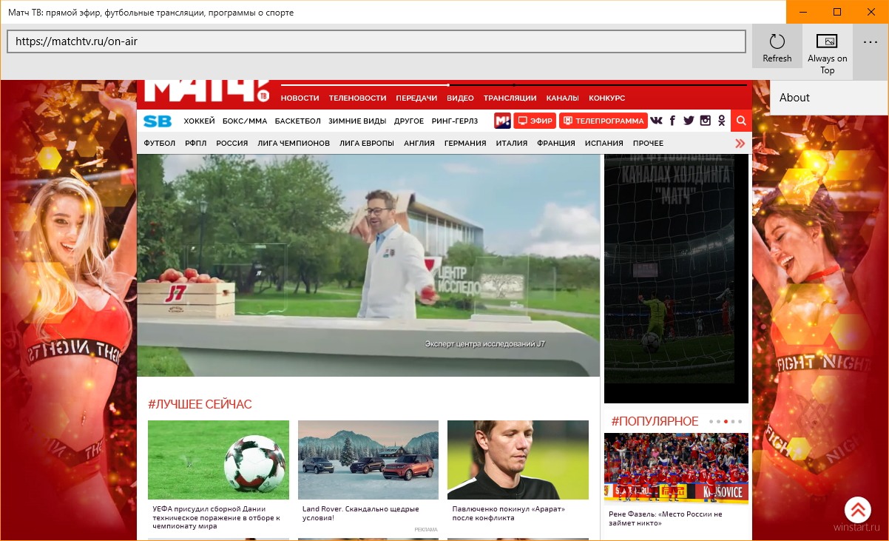Open the Новости section
This screenshot has height=541, width=889.
coord(300,98)
